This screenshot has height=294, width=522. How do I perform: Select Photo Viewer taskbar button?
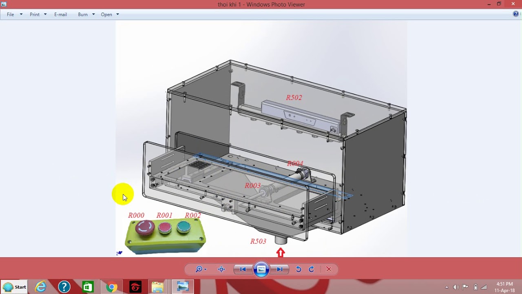point(182,287)
